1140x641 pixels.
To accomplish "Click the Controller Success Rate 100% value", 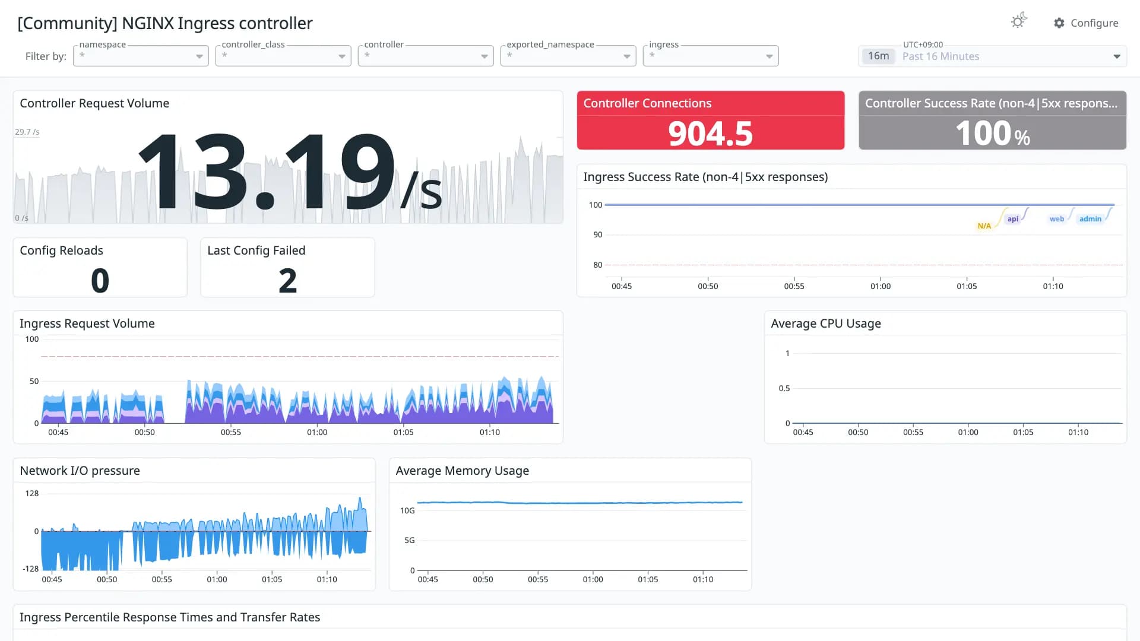I will [992, 133].
